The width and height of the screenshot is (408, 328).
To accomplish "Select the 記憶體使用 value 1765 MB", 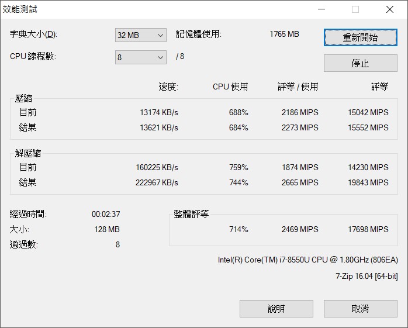I will pyautogui.click(x=284, y=34).
